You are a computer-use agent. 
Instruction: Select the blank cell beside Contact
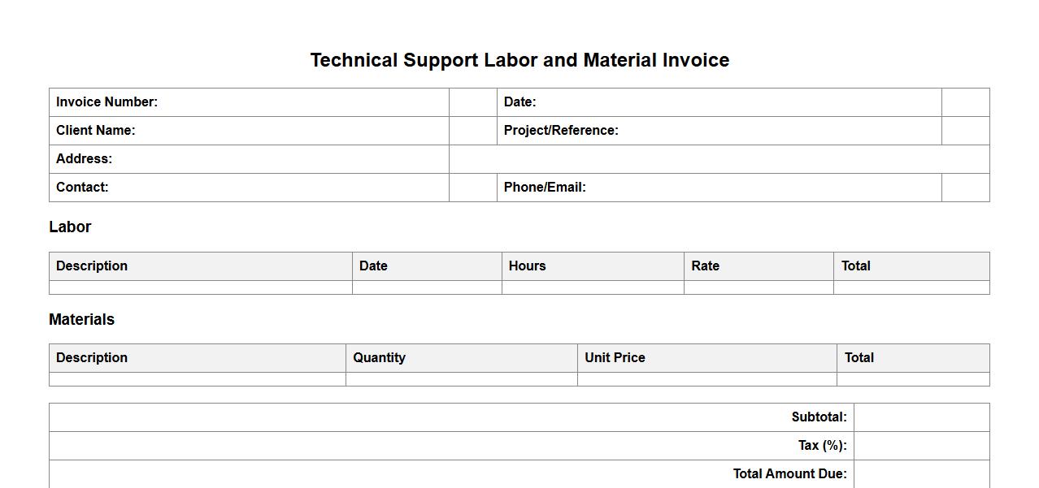[x=472, y=188]
